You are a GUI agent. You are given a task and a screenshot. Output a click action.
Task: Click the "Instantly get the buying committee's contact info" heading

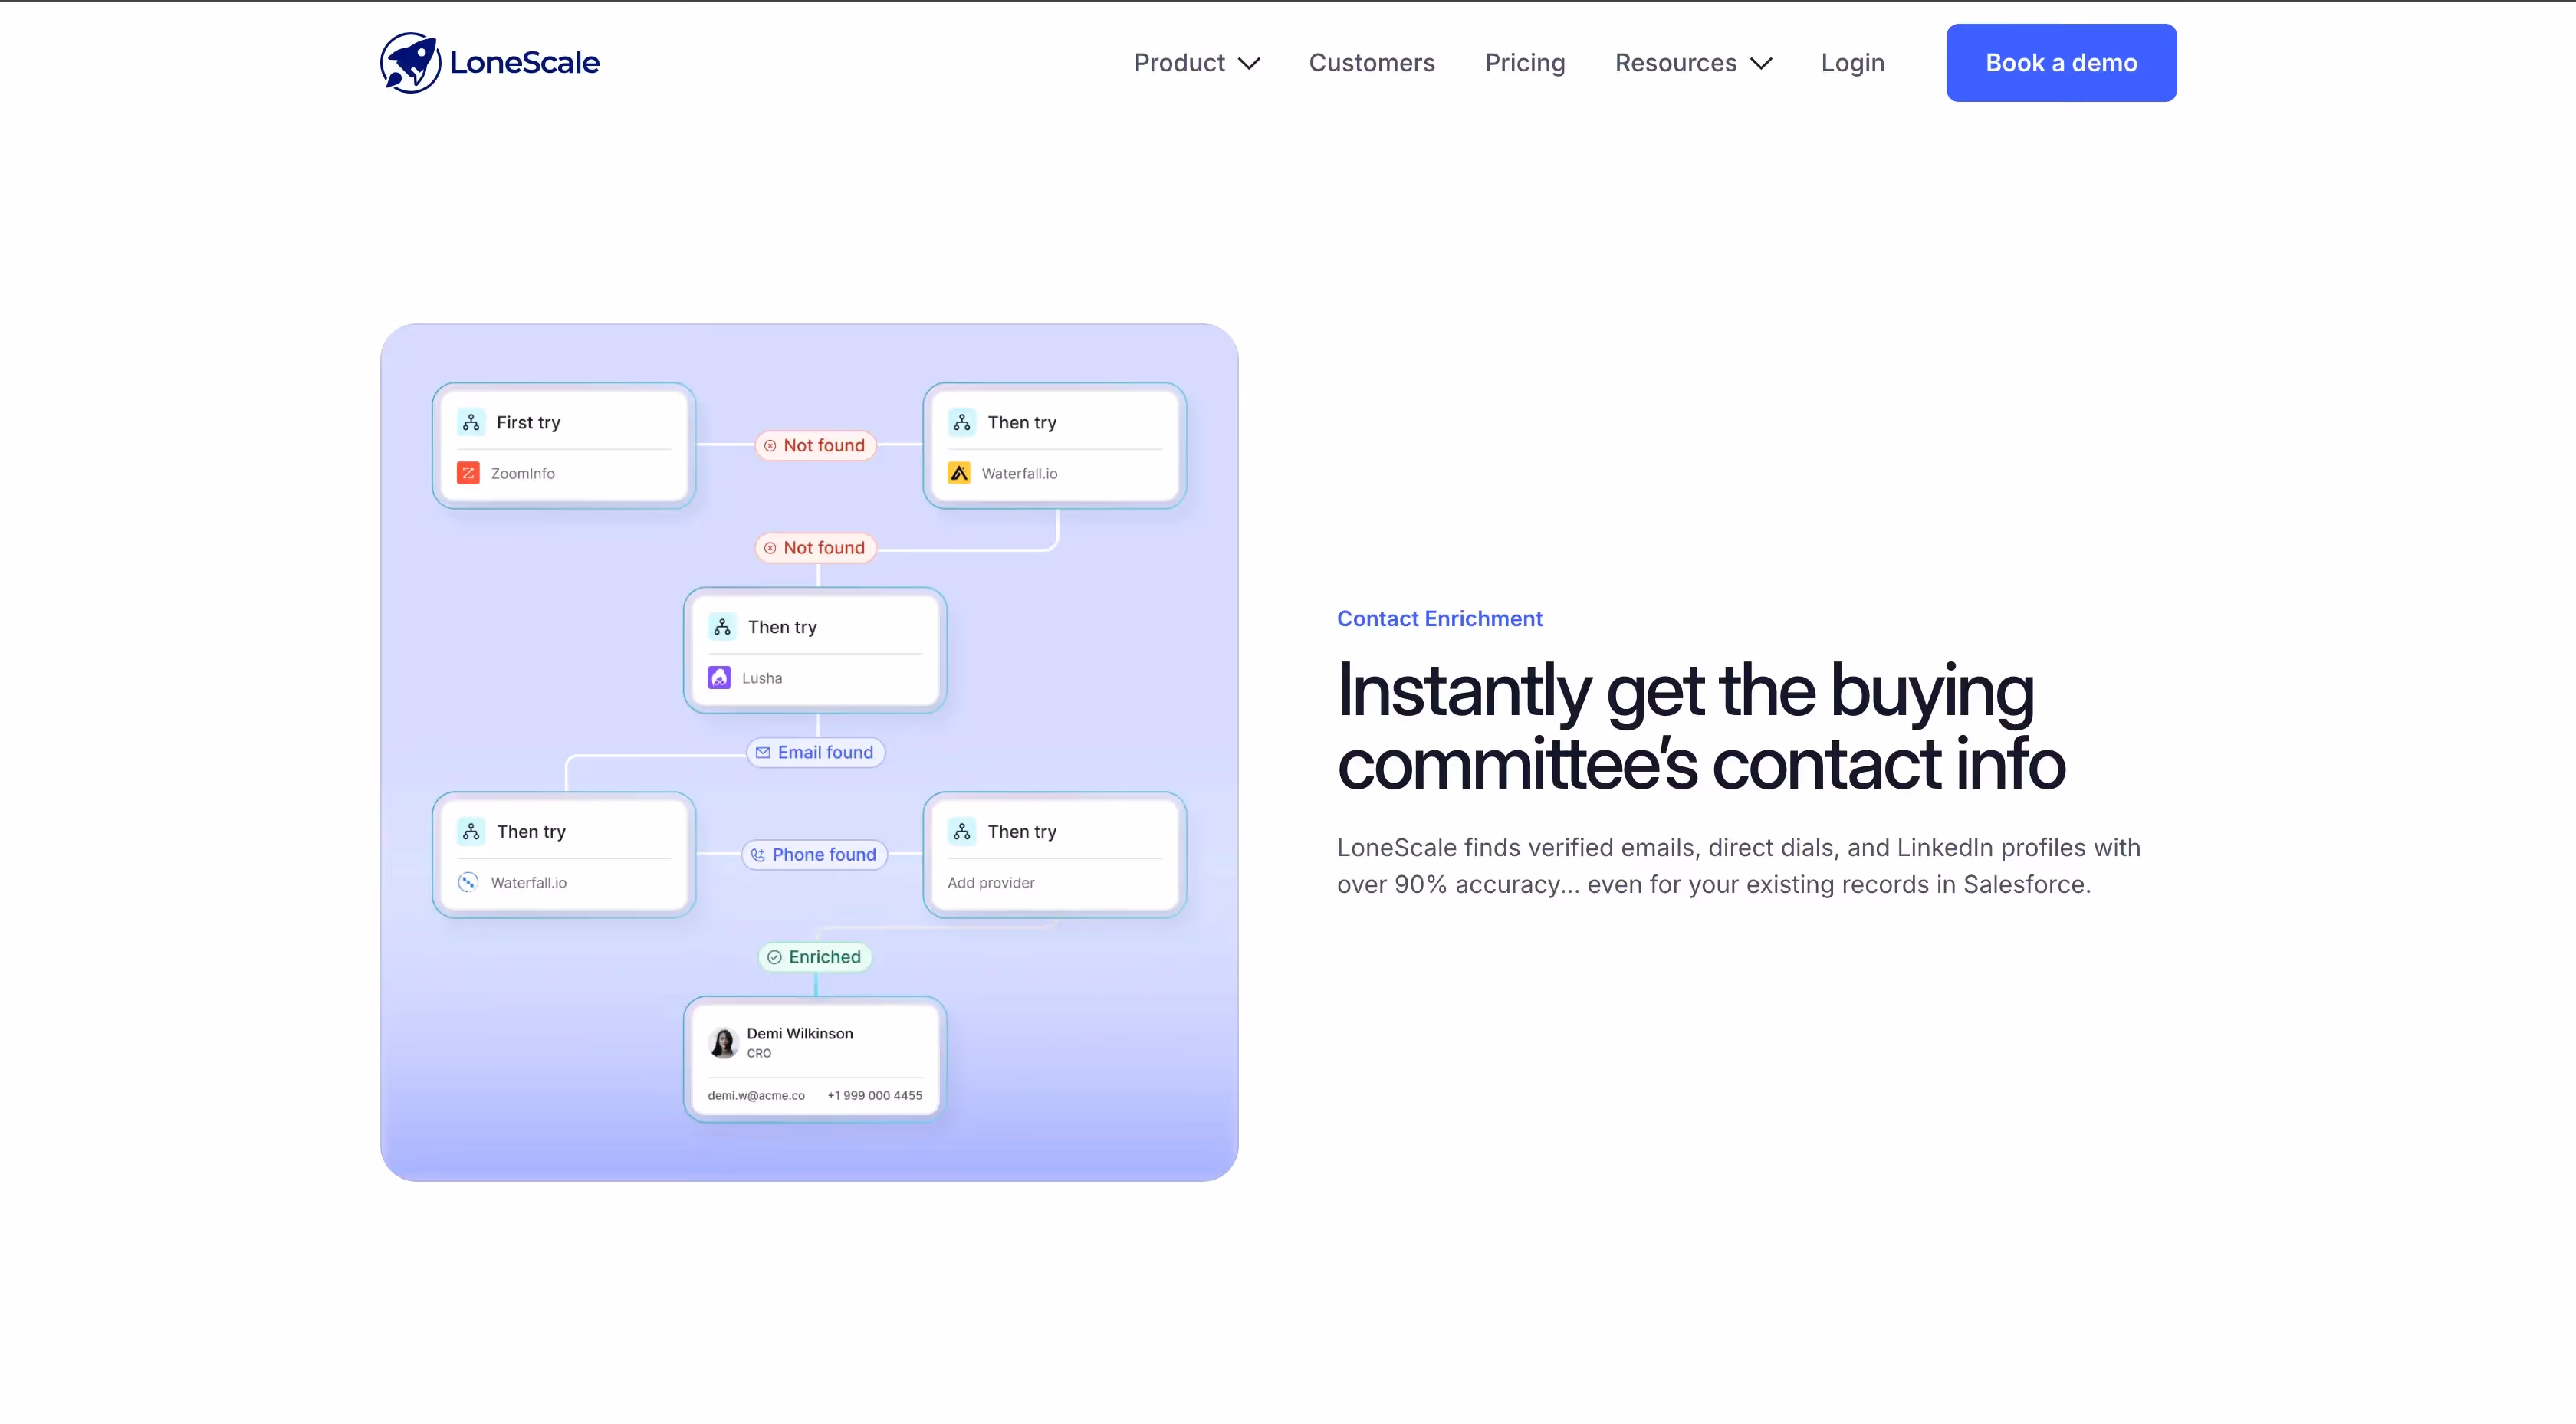click(x=1701, y=727)
